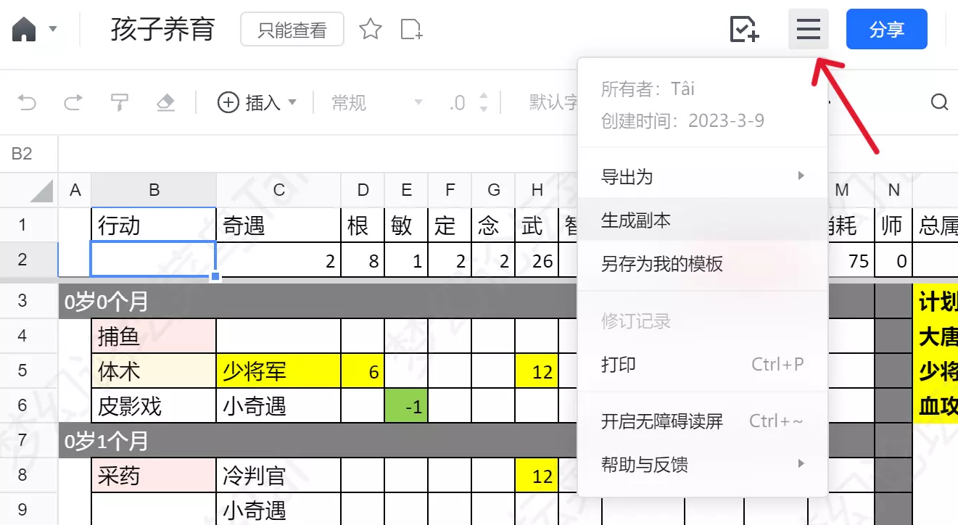958x525 pixels.
Task: Open 导出为 submenu
Action: point(703,176)
